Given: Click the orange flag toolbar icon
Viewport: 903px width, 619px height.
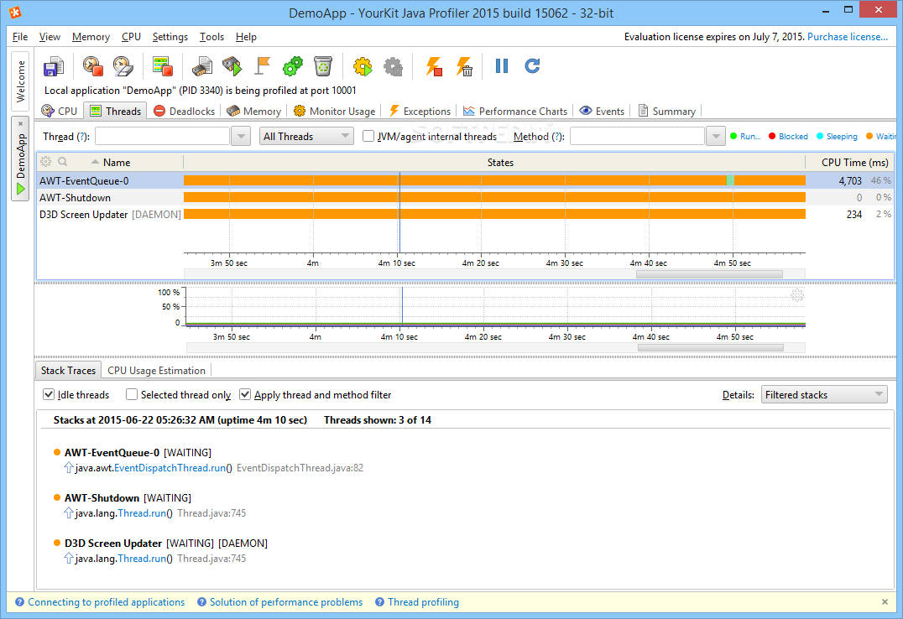Looking at the screenshot, I should pos(263,66).
